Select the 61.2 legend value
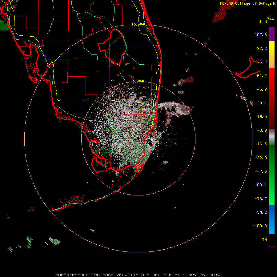277x277 pixels. (262, 76)
